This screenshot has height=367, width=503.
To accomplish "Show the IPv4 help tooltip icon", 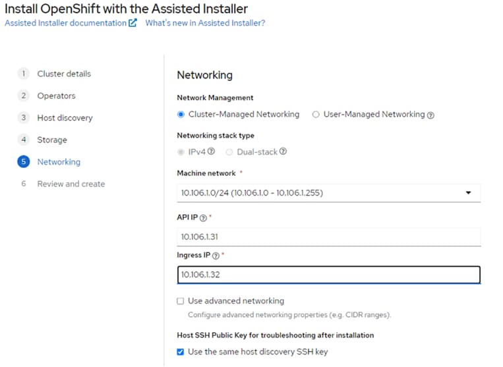I will 211,152.
